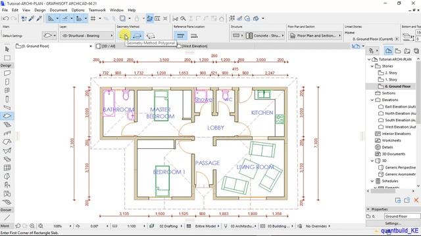
Task: Select the Mesh tool
Action: tap(7, 202)
